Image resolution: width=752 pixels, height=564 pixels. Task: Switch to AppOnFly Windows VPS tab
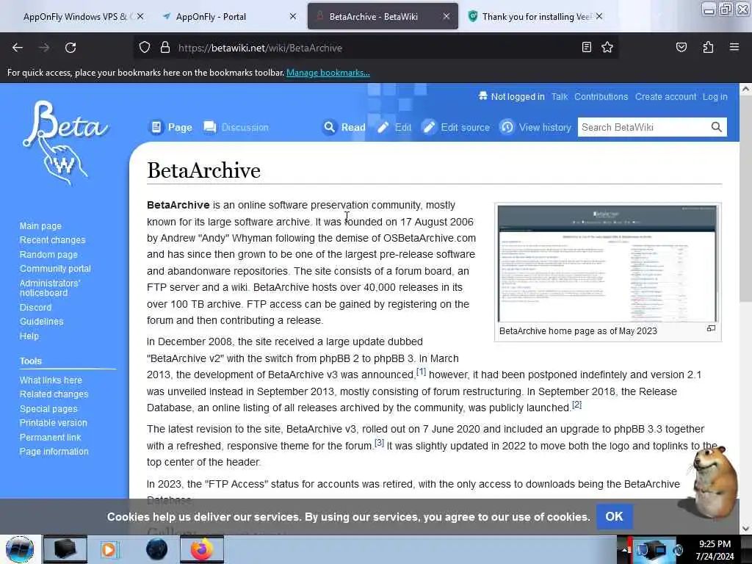pyautogui.click(x=75, y=17)
